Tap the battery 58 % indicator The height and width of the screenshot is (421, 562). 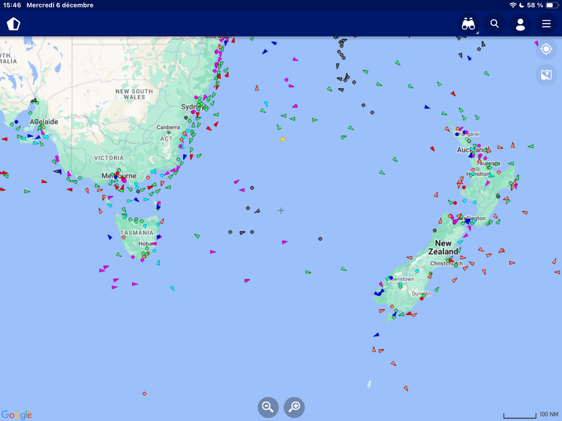pos(543,5)
